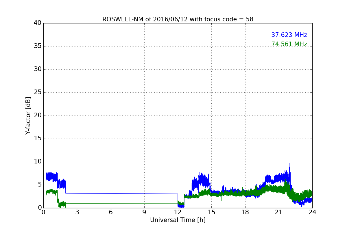347x231 pixels.
Task: Click x-axis tick label 6
Action: click(x=110, y=212)
